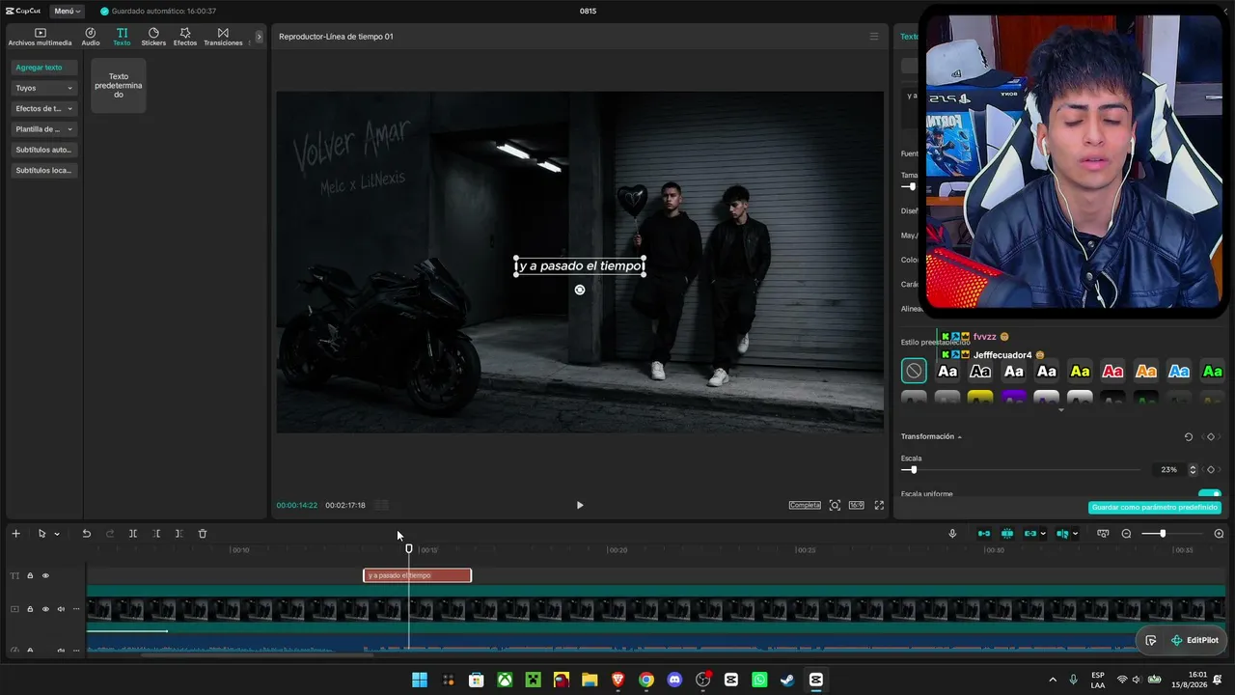Select the 'y a pasado el tiempo' text clip
Viewport: 1235px width, 695px height.
[417, 575]
